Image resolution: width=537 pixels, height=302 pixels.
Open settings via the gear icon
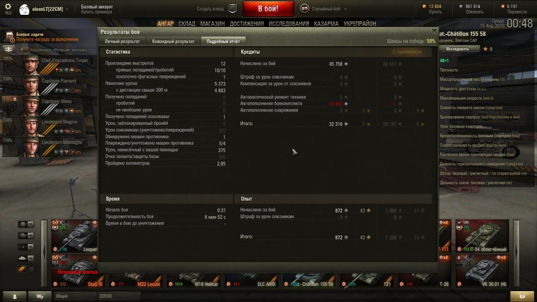click(x=8, y=6)
